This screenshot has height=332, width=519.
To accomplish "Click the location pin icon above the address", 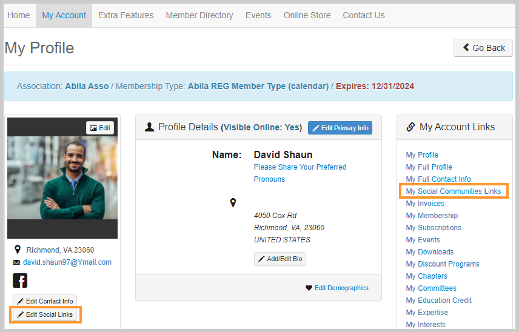I will point(233,203).
